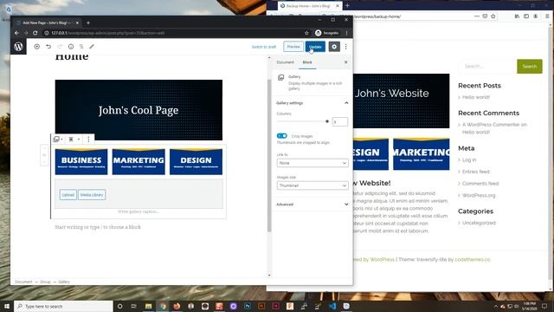Toggle the settings gear sidebar button

click(x=334, y=47)
